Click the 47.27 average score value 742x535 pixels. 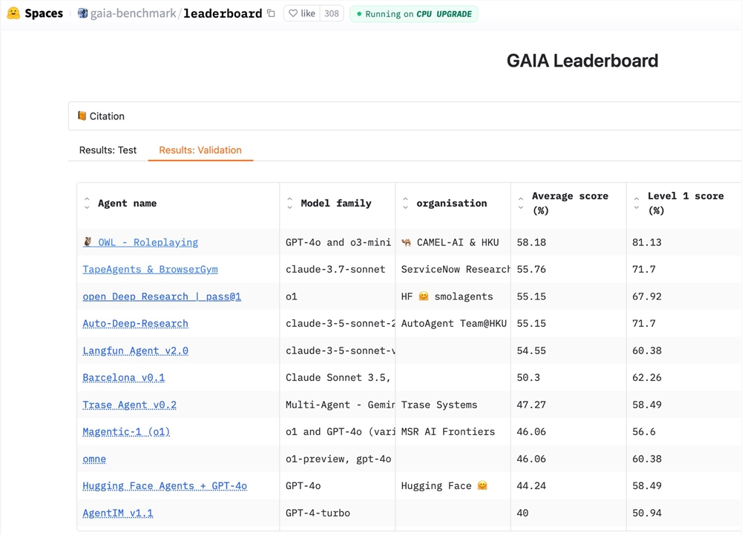(x=531, y=405)
